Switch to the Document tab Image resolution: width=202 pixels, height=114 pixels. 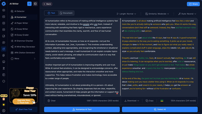click(x=66, y=13)
